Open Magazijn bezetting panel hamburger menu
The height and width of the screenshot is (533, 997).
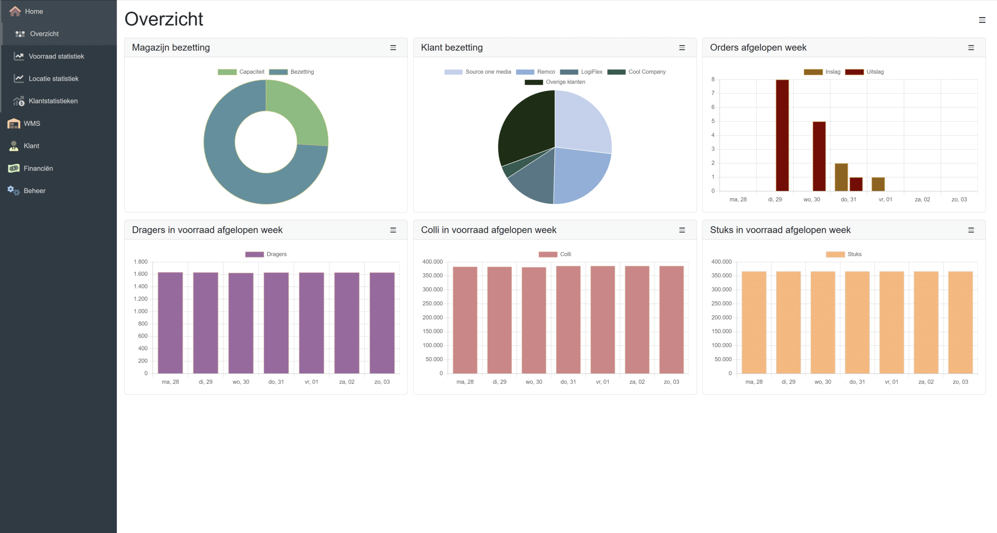tap(393, 48)
